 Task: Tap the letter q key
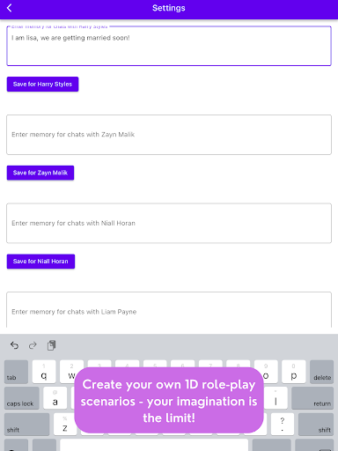point(44,372)
